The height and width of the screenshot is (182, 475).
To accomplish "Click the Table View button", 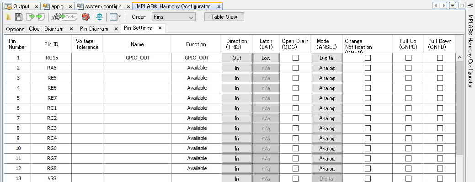I will pos(224,17).
